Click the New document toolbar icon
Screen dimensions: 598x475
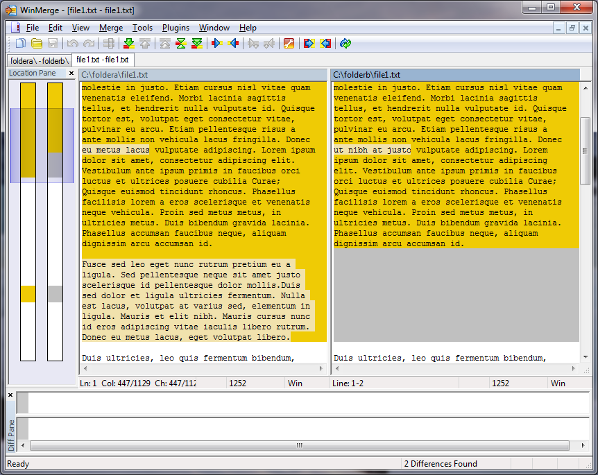pyautogui.click(x=21, y=44)
